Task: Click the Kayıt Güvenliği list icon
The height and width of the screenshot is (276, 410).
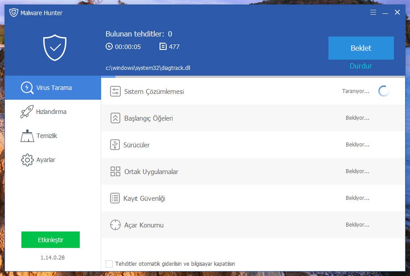Action: [115, 198]
